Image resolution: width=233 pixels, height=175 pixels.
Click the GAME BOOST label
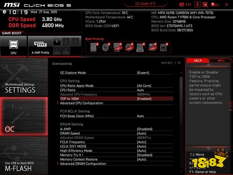[x=12, y=33]
